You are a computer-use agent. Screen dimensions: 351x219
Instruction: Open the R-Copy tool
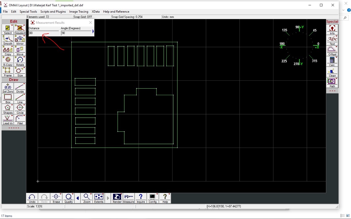pos(8,61)
